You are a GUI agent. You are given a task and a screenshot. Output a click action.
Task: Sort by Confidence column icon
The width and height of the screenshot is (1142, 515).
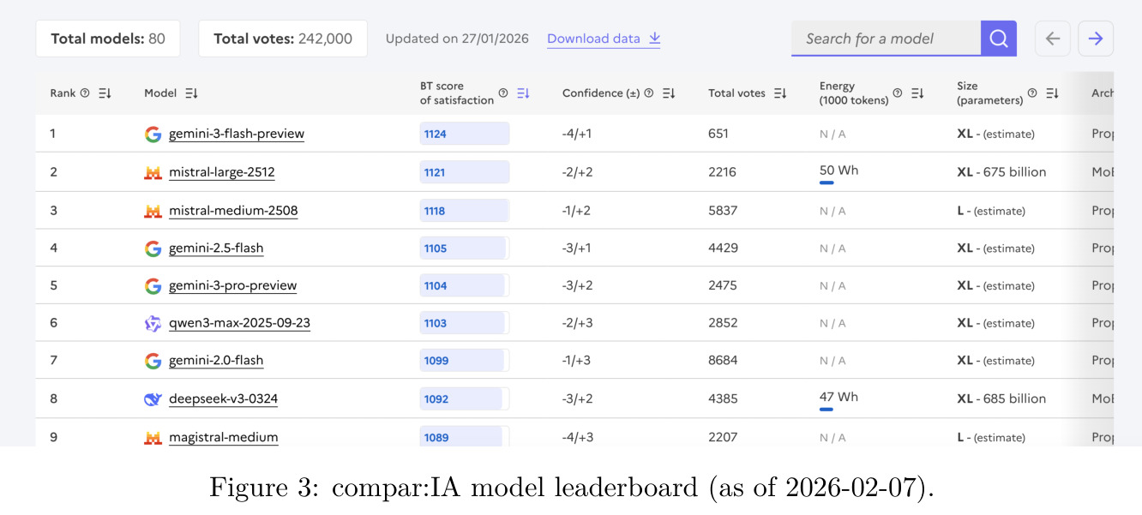pos(669,93)
